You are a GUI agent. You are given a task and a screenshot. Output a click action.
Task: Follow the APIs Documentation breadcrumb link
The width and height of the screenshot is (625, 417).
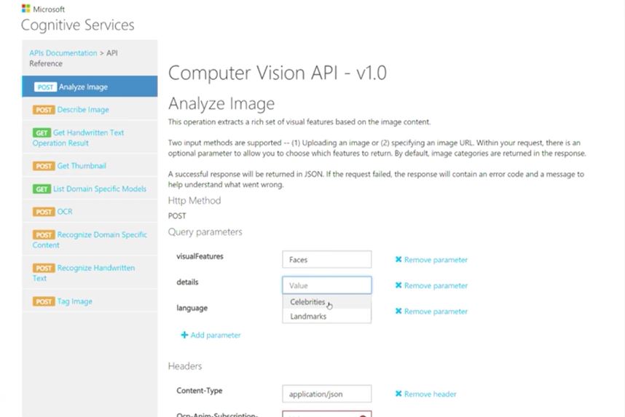[x=63, y=53]
